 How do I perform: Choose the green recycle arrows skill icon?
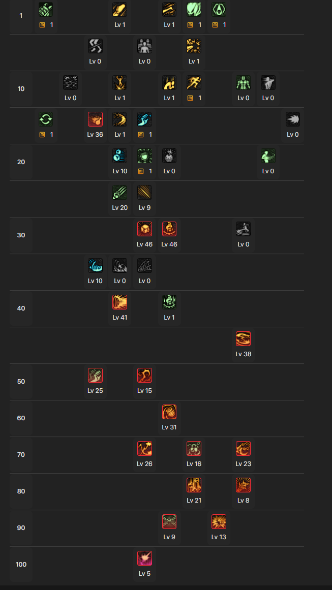(46, 119)
